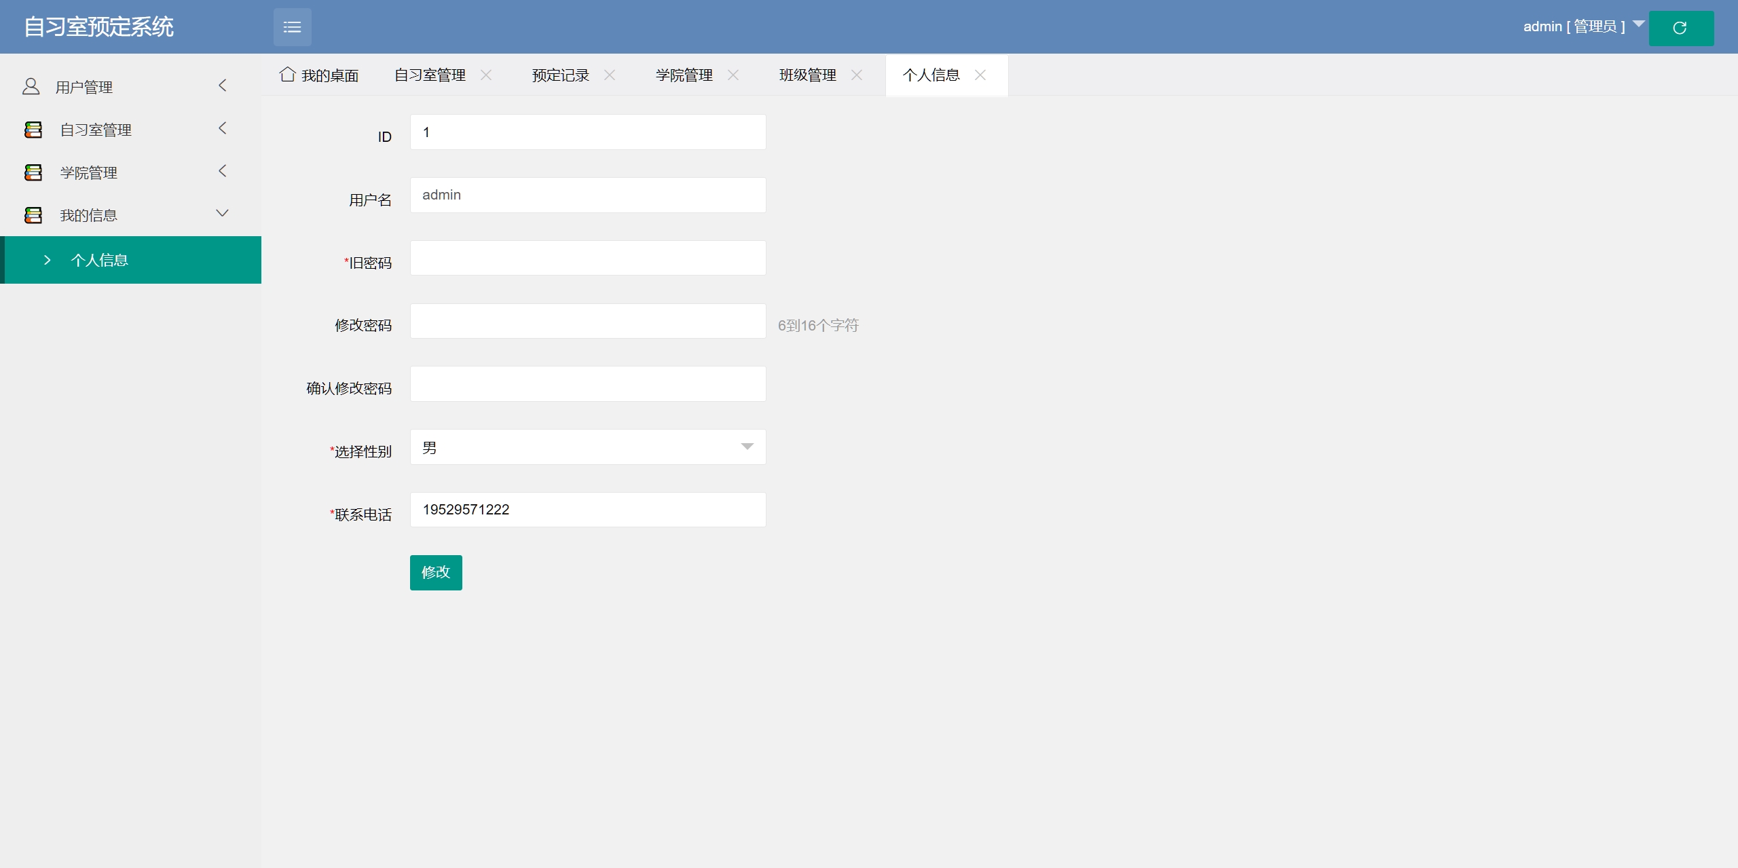Viewport: 1738px width, 868px height.
Task: Click the green refresh icon button
Action: [1681, 28]
